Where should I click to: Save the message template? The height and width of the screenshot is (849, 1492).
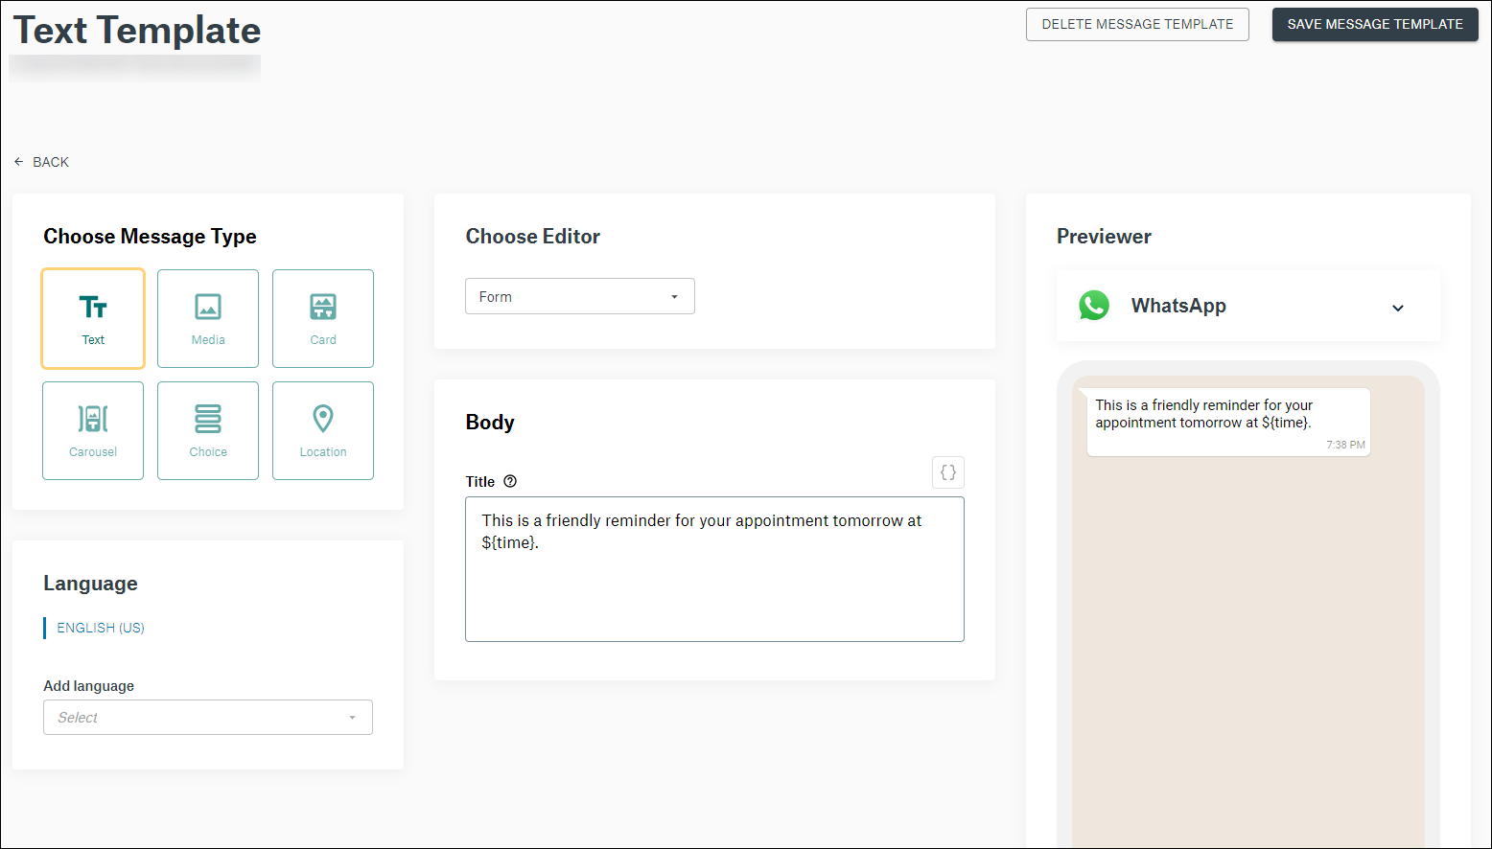(x=1375, y=24)
